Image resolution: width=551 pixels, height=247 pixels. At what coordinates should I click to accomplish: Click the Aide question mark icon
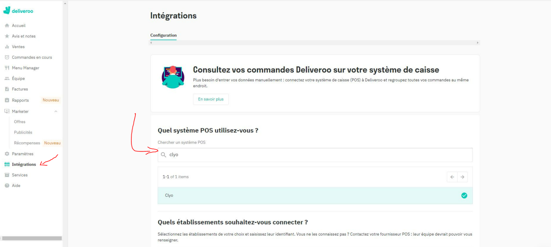pos(7,186)
